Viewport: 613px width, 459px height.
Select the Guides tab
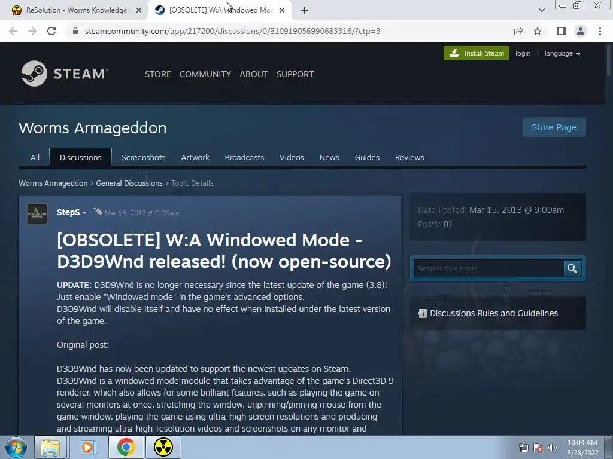pos(367,157)
